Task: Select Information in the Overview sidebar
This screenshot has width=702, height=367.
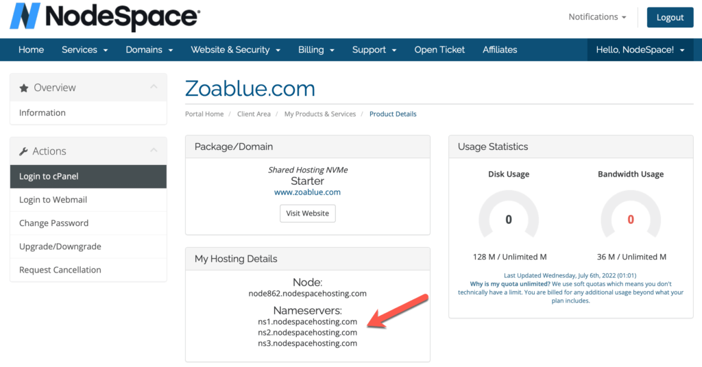Action: point(88,113)
